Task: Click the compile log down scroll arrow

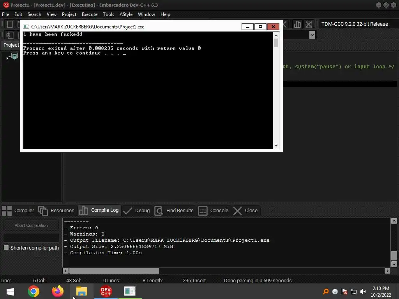Action: point(394,264)
